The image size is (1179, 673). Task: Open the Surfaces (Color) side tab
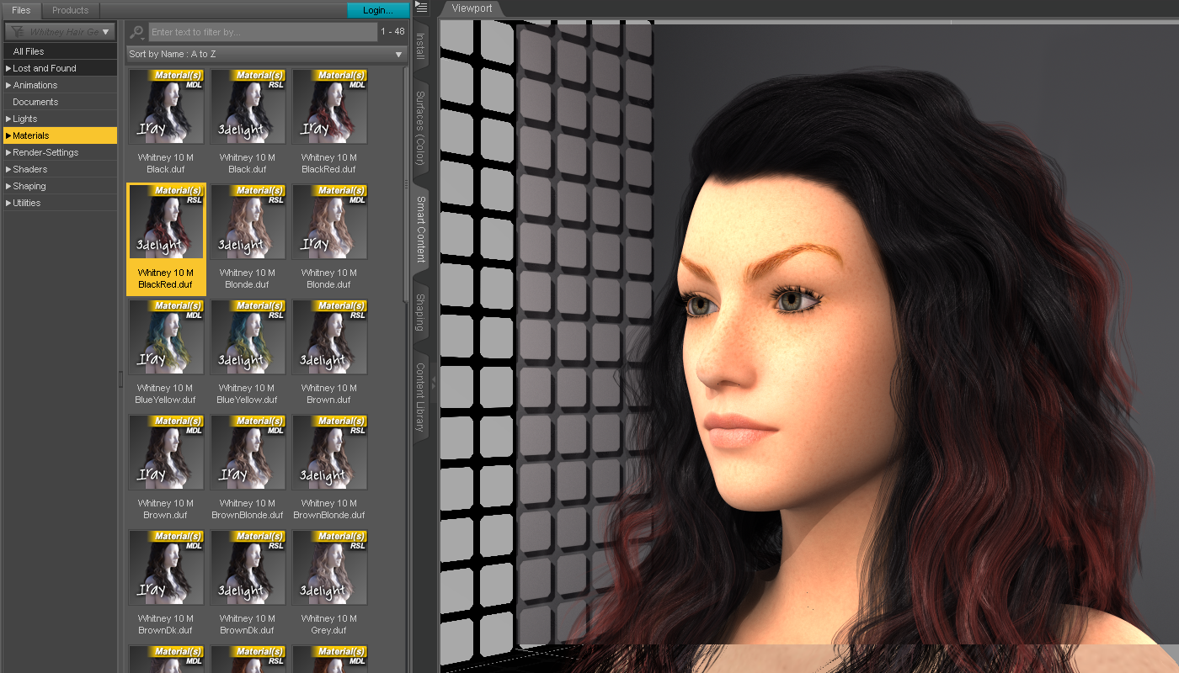pos(421,128)
